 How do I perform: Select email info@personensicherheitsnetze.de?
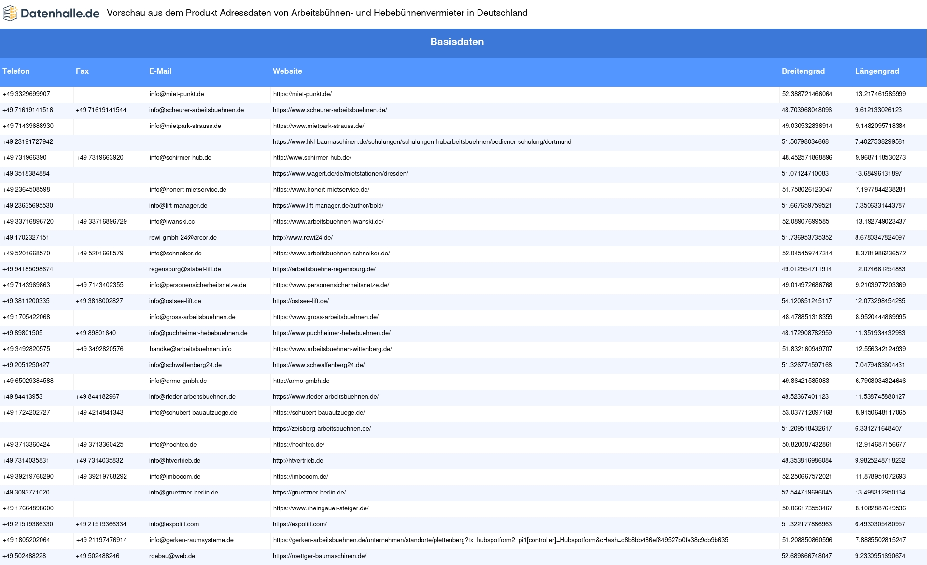[198, 285]
